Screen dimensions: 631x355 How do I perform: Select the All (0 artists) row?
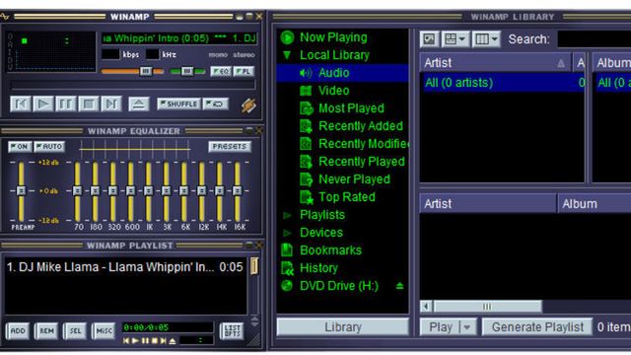[503, 83]
